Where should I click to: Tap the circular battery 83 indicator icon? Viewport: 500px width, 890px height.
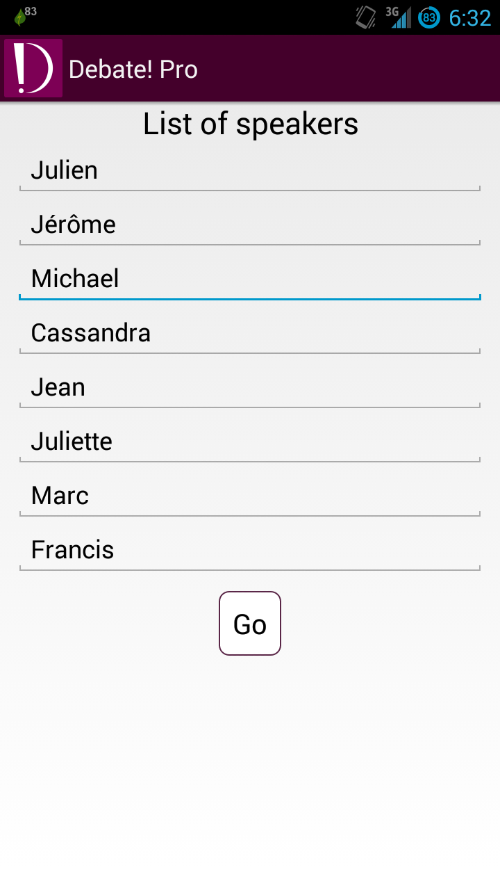coord(429,18)
